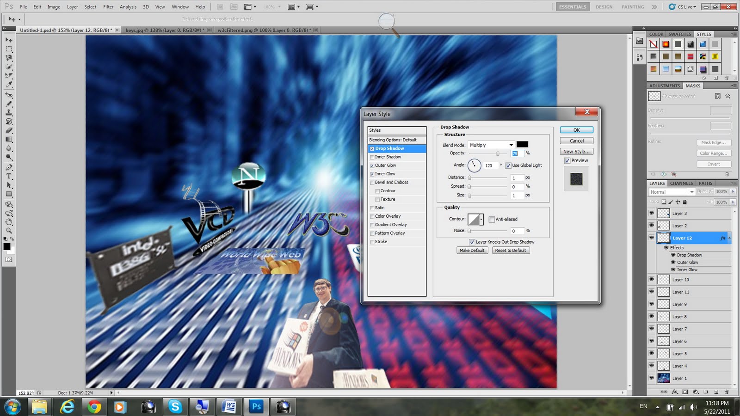Open Microsoft Word from the taskbar
Viewport: 740px width, 416px height.
[x=229, y=407]
